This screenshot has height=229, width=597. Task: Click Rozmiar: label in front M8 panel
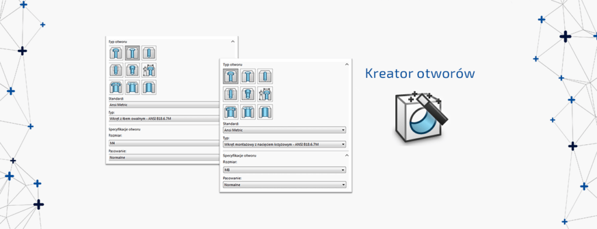[x=230, y=162]
